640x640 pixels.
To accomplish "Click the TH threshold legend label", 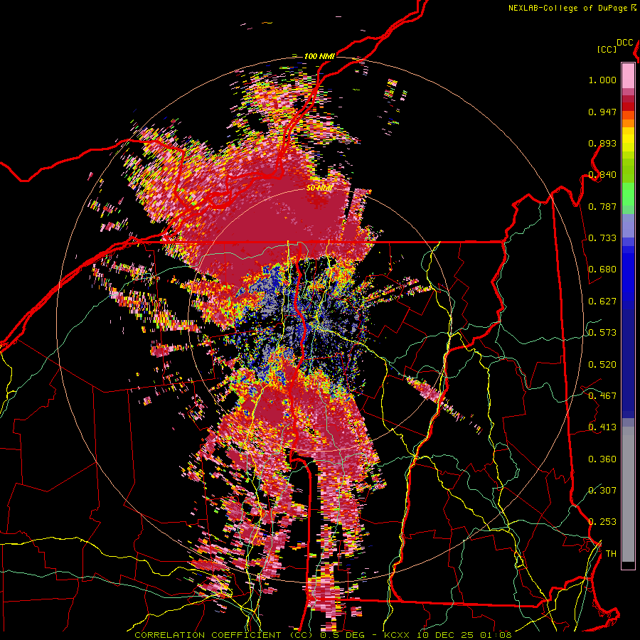I will 611,554.
